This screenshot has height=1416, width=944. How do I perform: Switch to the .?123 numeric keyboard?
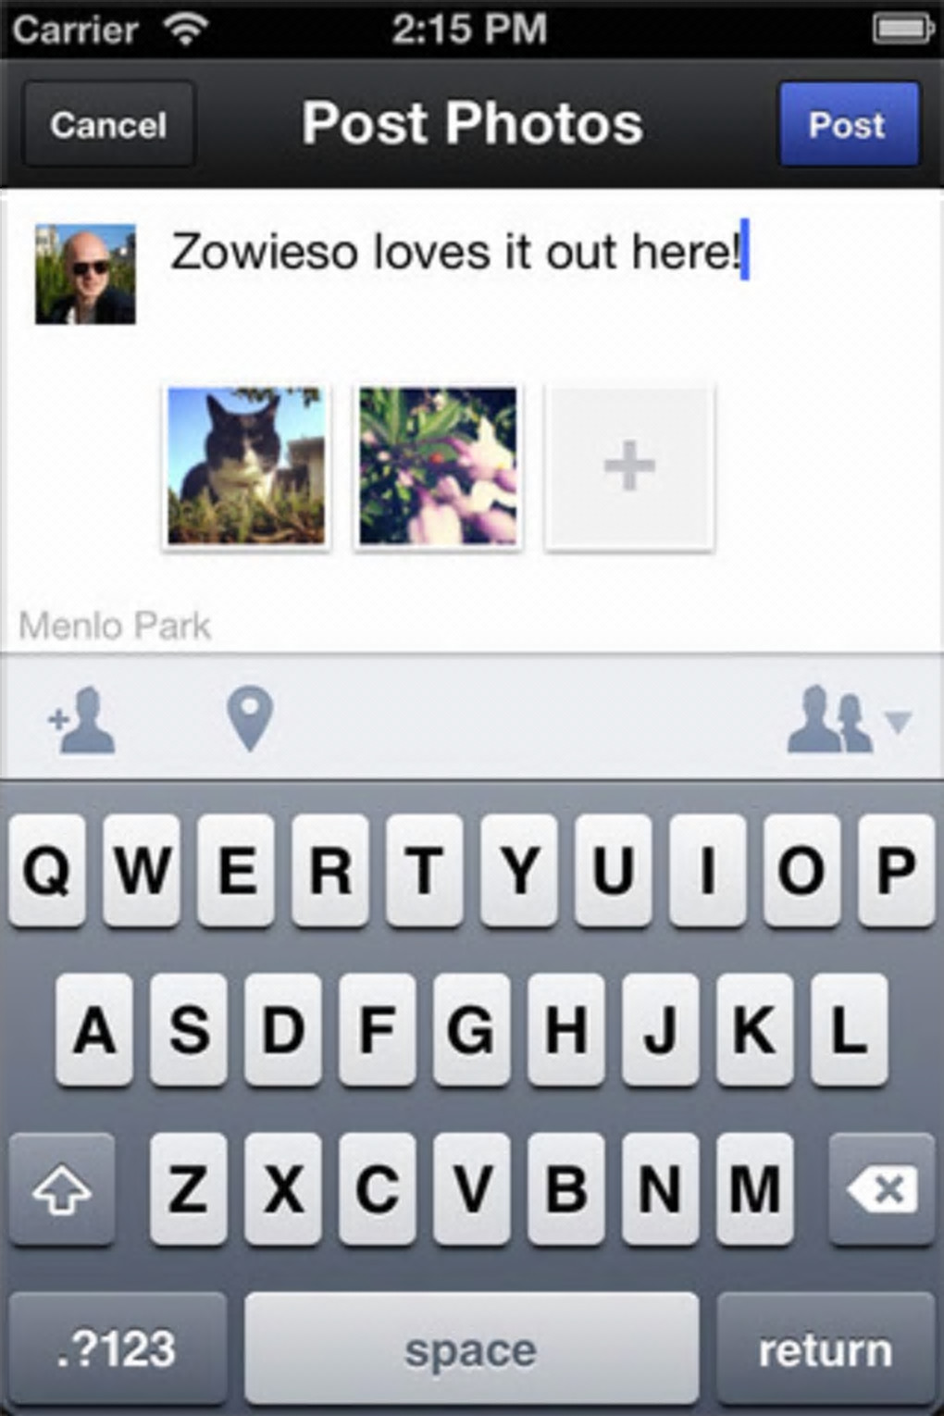tap(118, 1349)
